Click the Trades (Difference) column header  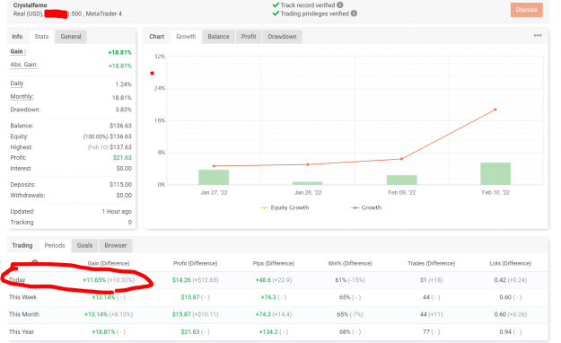coord(431,263)
